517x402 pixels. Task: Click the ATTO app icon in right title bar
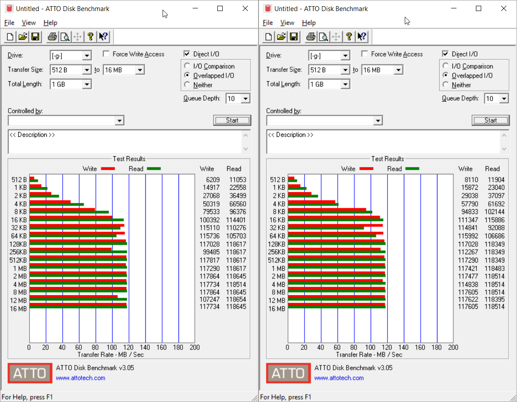point(268,8)
